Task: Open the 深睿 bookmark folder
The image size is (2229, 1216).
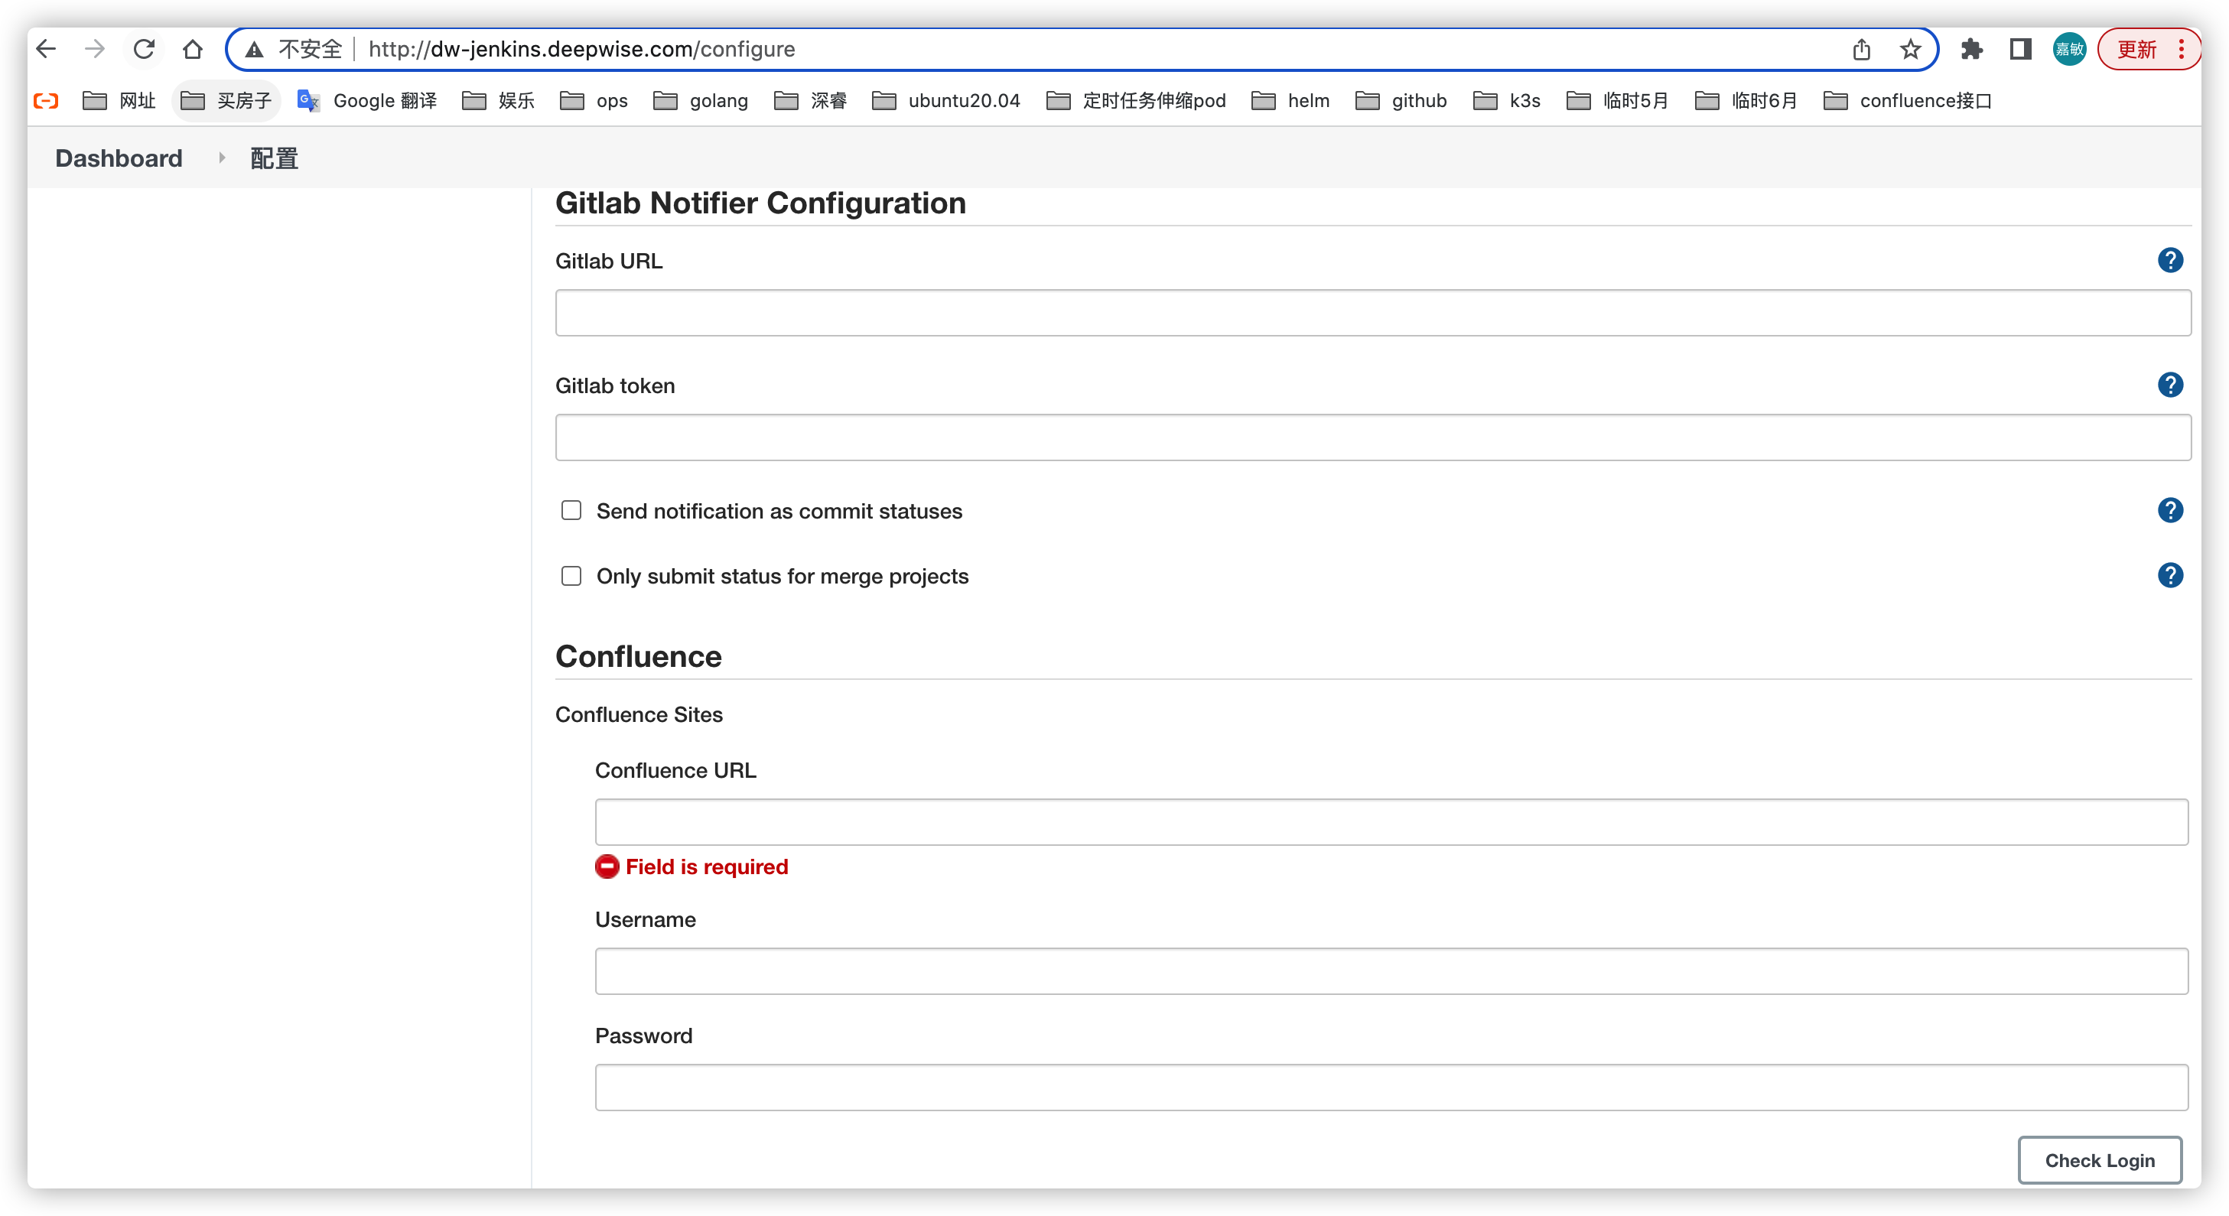Action: pos(811,101)
